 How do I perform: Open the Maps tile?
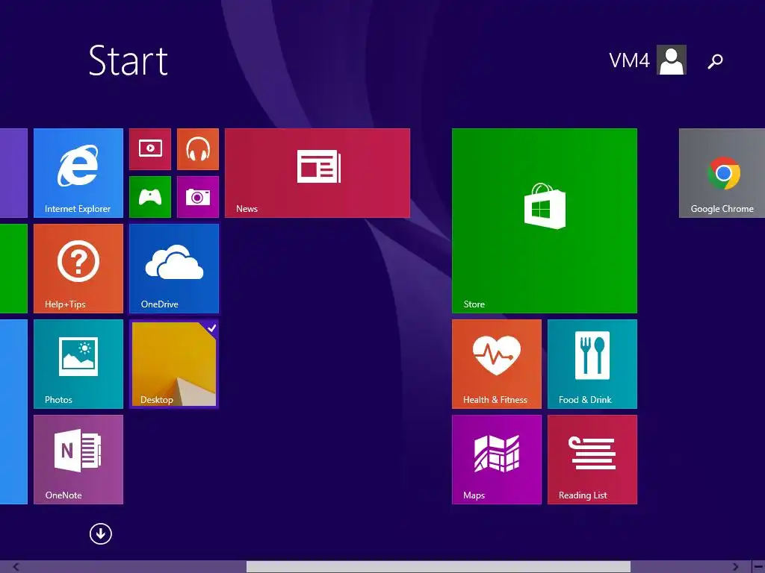pyautogui.click(x=497, y=460)
